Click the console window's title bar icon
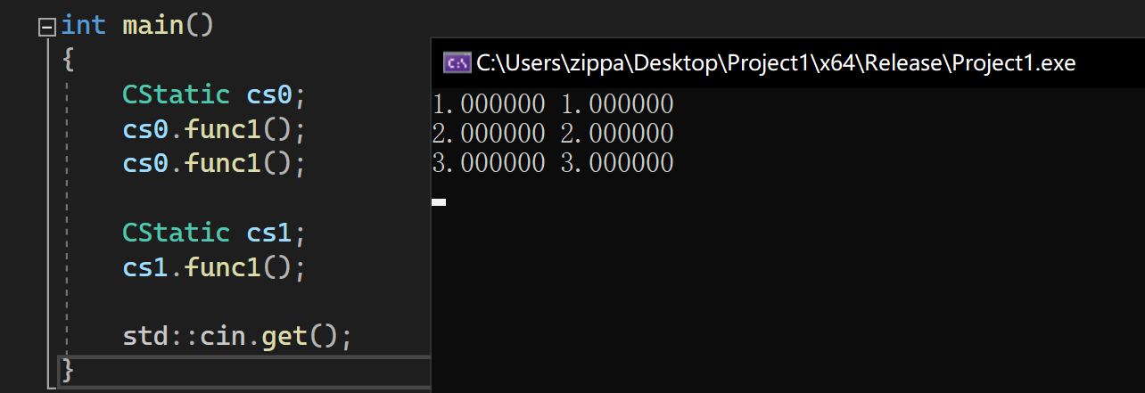Image resolution: width=1145 pixels, height=393 pixels. pos(457,62)
